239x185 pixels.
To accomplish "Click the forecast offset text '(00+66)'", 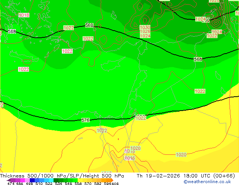I will (x=224, y=176).
